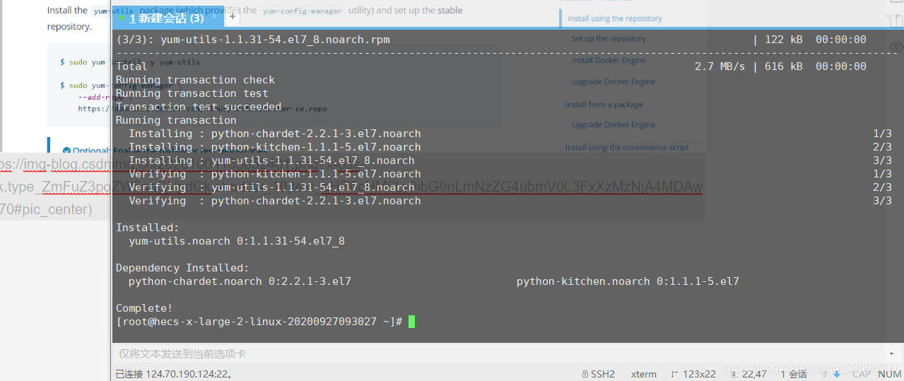The width and height of the screenshot is (904, 381).
Task: Click the "2.7 MB/s | 616 kB" total line
Action: (780, 66)
